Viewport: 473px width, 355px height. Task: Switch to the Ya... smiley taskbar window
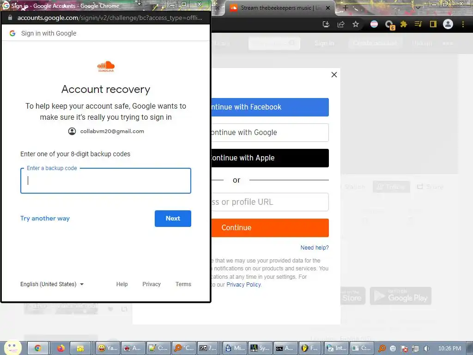(x=108, y=349)
